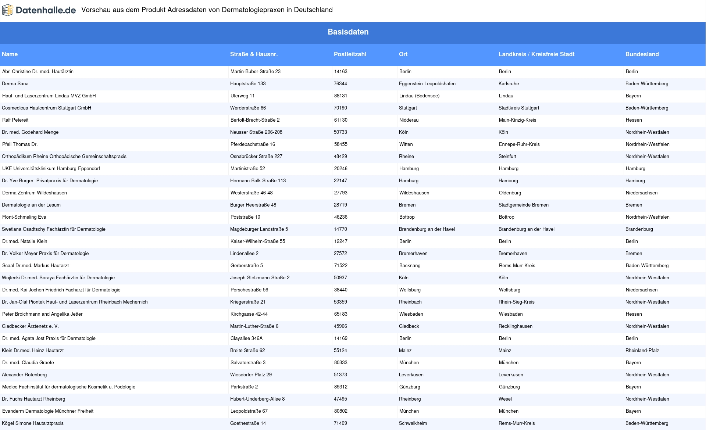Click Dr. Volker Meyer Praxis für Dermatologie
The image size is (706, 430).
click(x=45, y=254)
